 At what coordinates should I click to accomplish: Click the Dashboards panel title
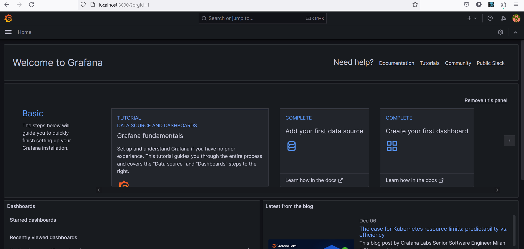pyautogui.click(x=21, y=206)
